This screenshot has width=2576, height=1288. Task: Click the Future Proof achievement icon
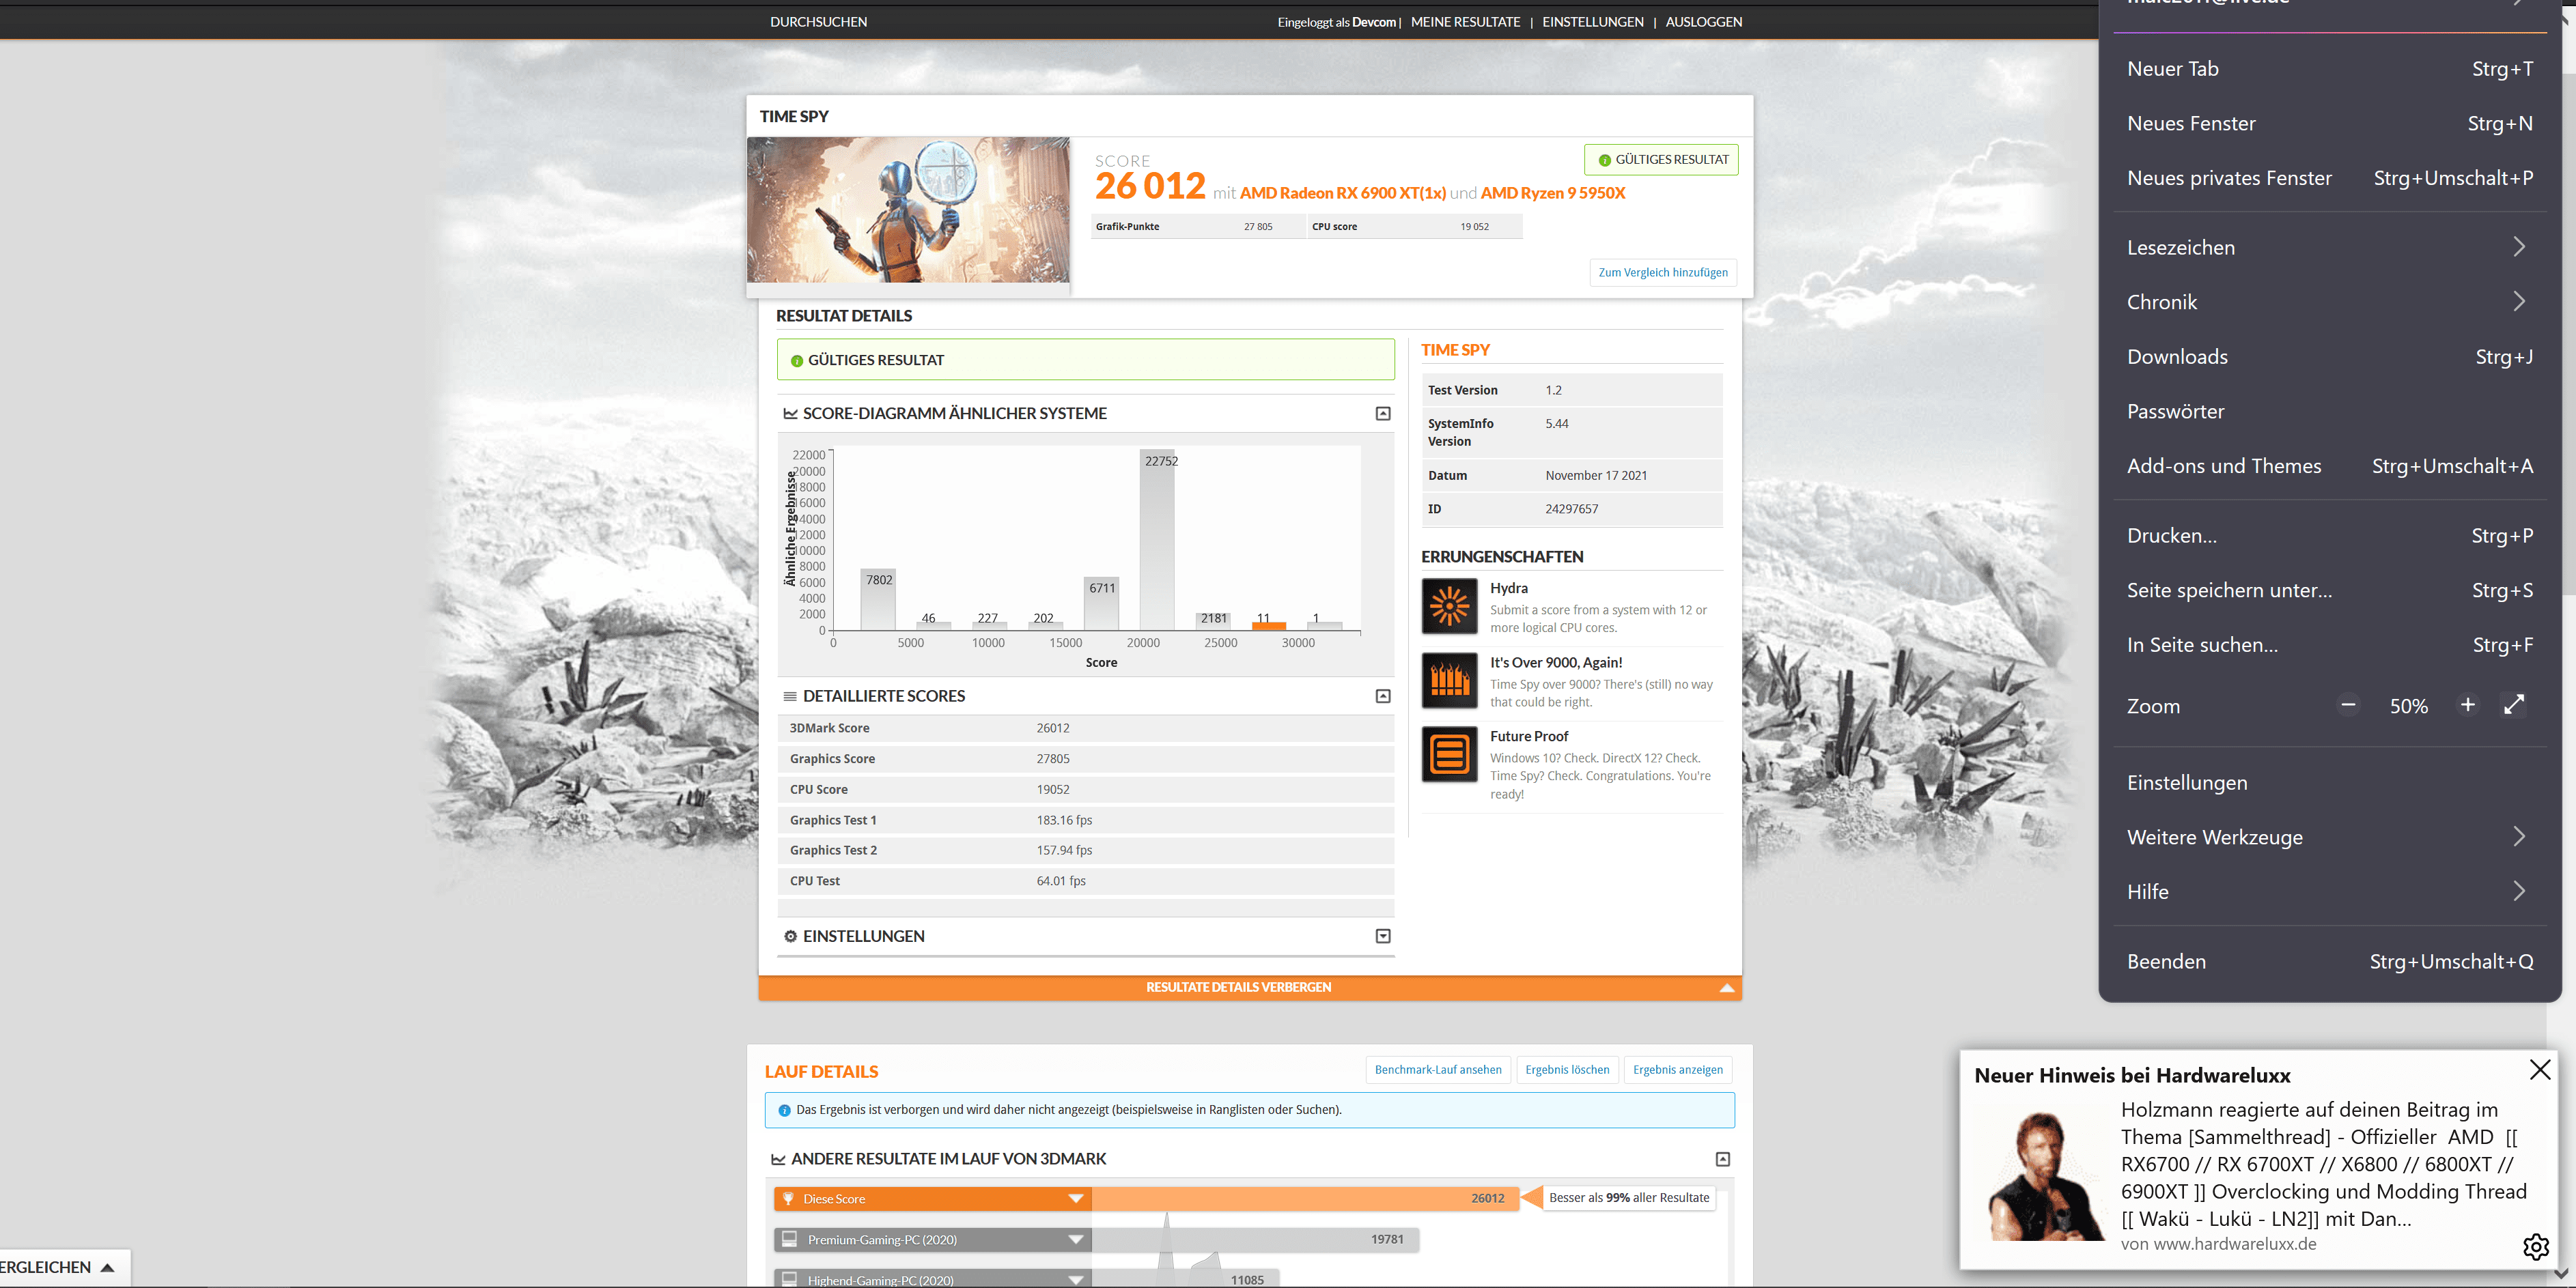[x=1449, y=754]
